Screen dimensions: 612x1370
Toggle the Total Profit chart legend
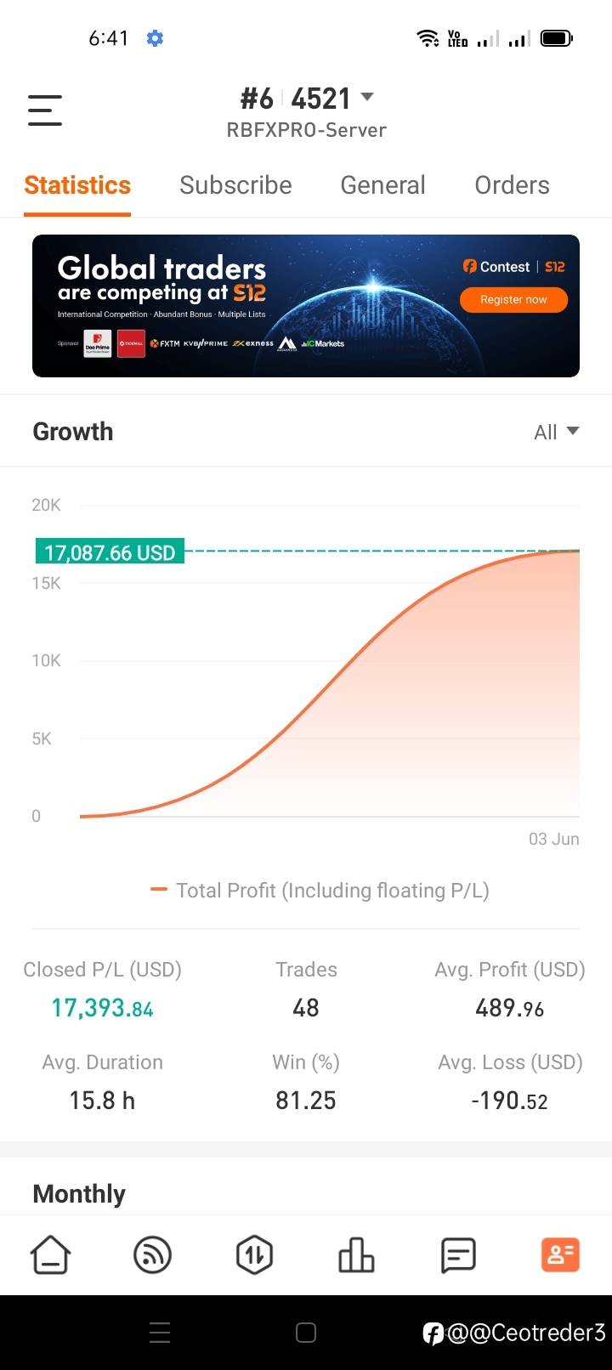320,891
